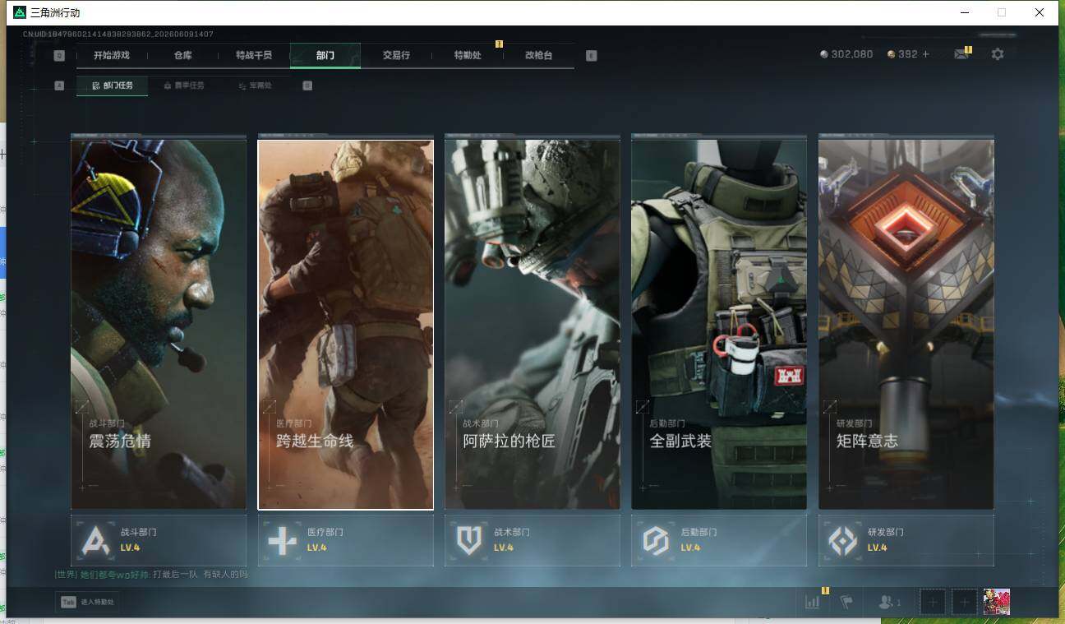Click the gold coin icon beside 392

[892, 54]
